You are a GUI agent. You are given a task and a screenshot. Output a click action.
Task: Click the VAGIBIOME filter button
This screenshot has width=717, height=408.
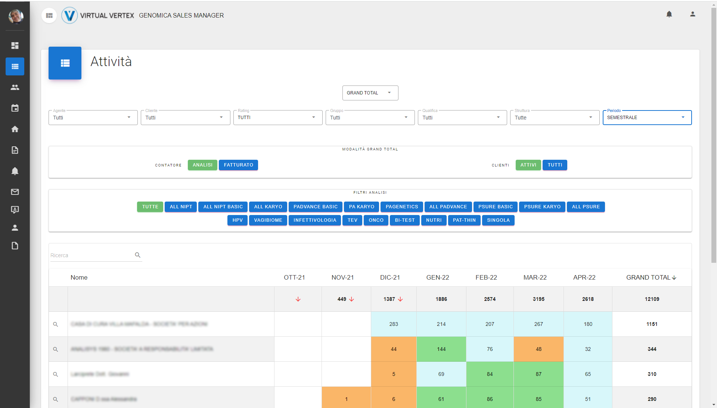point(268,220)
